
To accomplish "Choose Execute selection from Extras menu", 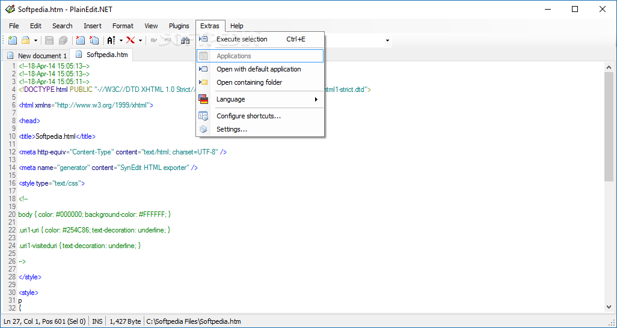I will (x=260, y=39).
